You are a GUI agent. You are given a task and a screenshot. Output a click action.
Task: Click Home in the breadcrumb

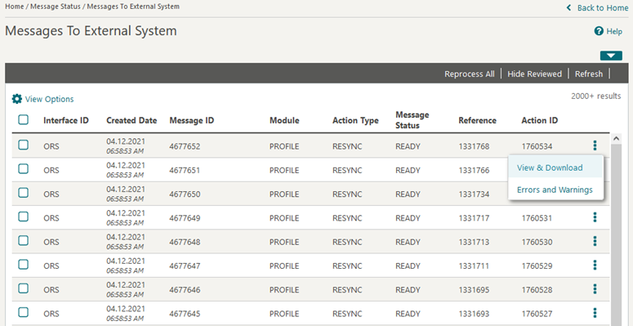14,7
